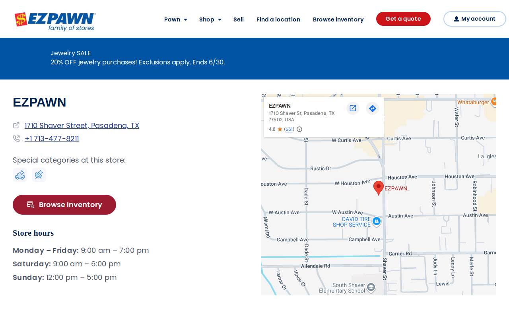Click the rating info icon on map card
The height and width of the screenshot is (318, 509).
(x=299, y=129)
